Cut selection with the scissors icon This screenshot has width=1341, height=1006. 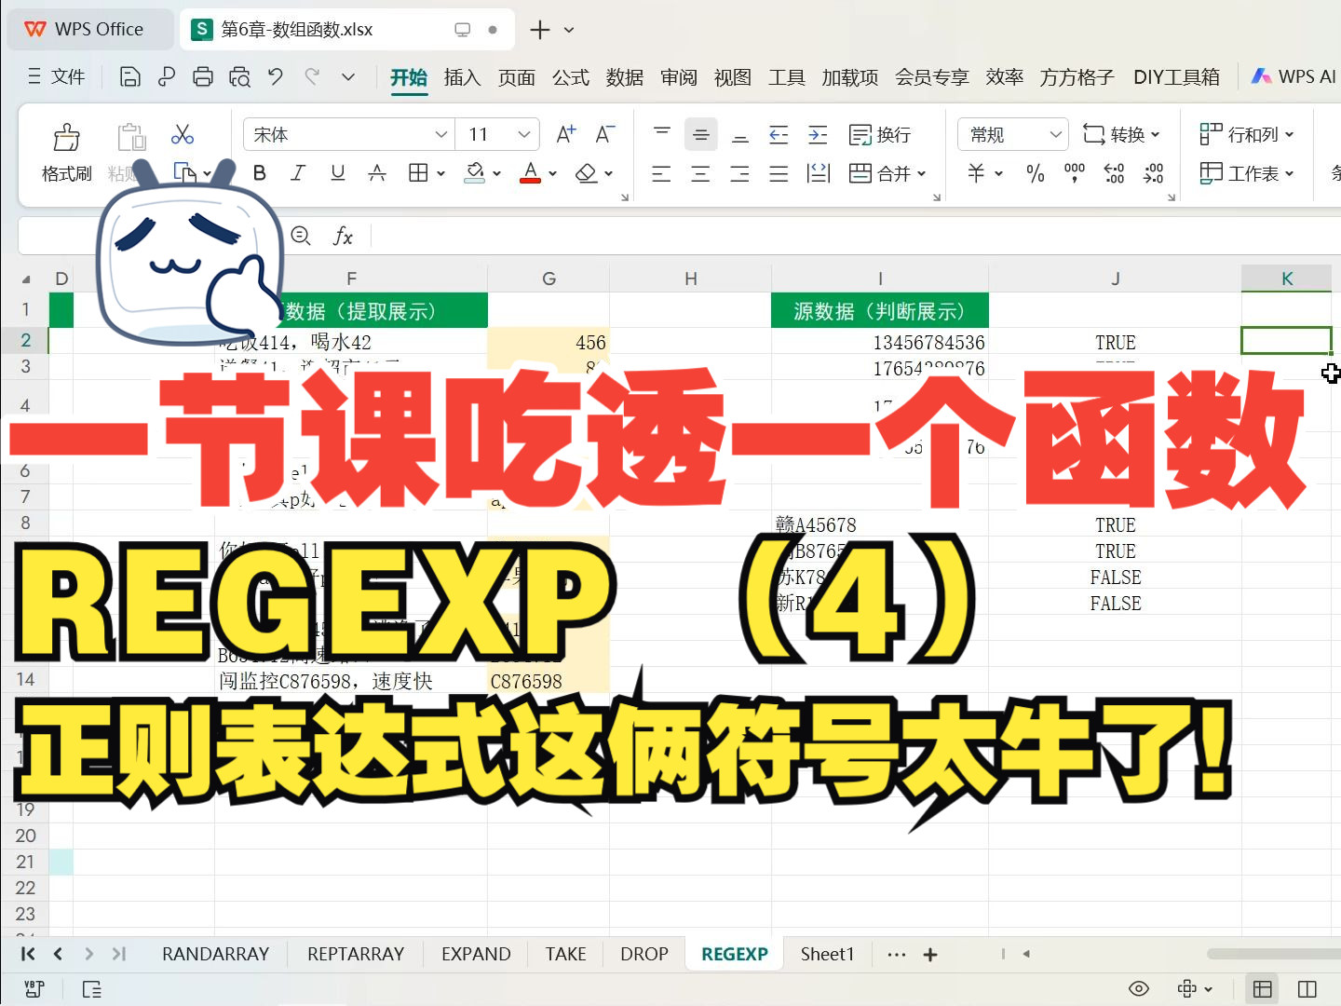point(183,135)
